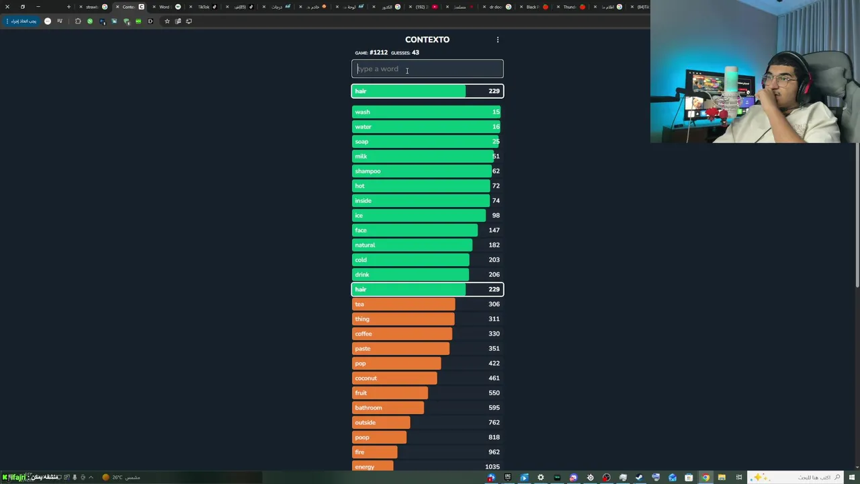Click the 'ice' guess row
The width and height of the screenshot is (860, 484).
tap(427, 215)
